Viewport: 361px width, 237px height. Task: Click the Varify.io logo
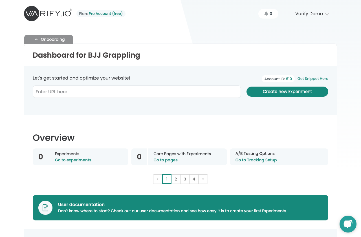tap(48, 13)
